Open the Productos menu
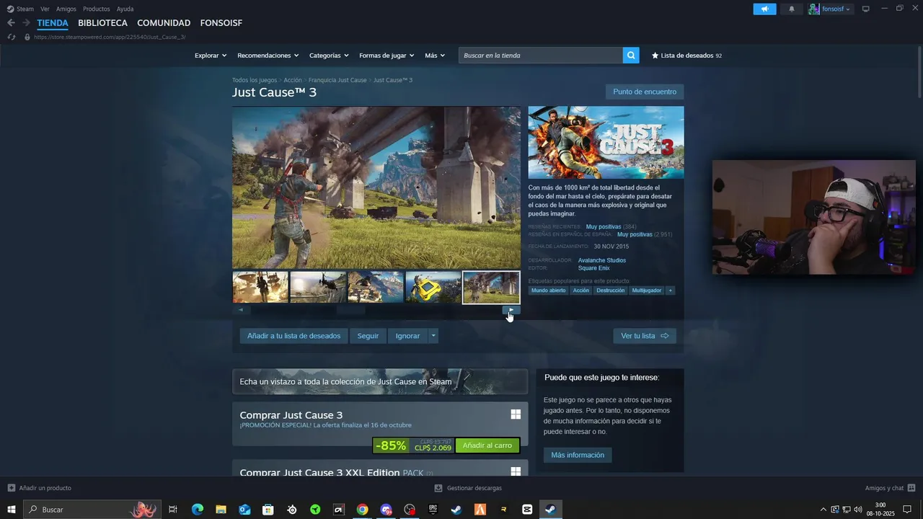This screenshot has height=519, width=923. pos(97,9)
